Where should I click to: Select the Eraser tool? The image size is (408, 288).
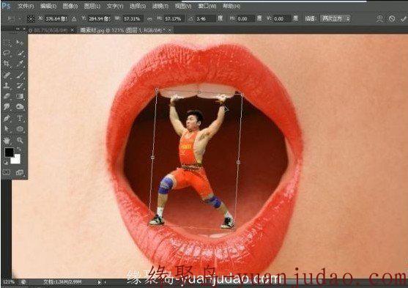[7, 96]
